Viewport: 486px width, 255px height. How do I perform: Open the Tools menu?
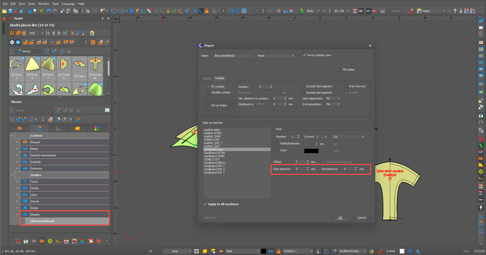click(x=31, y=4)
